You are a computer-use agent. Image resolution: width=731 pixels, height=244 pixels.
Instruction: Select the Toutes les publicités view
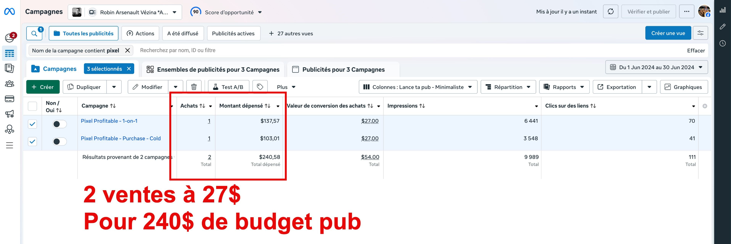pos(84,33)
